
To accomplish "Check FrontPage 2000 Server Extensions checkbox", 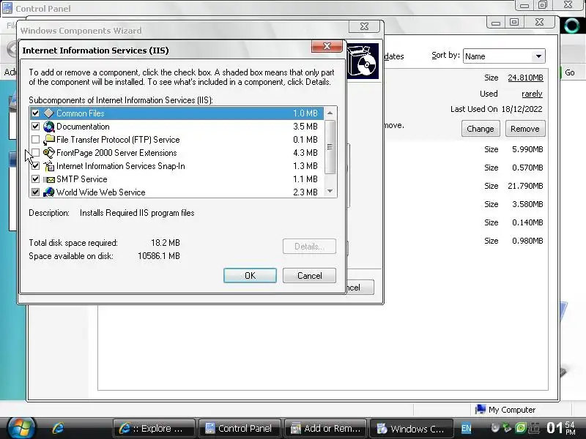I will [35, 153].
